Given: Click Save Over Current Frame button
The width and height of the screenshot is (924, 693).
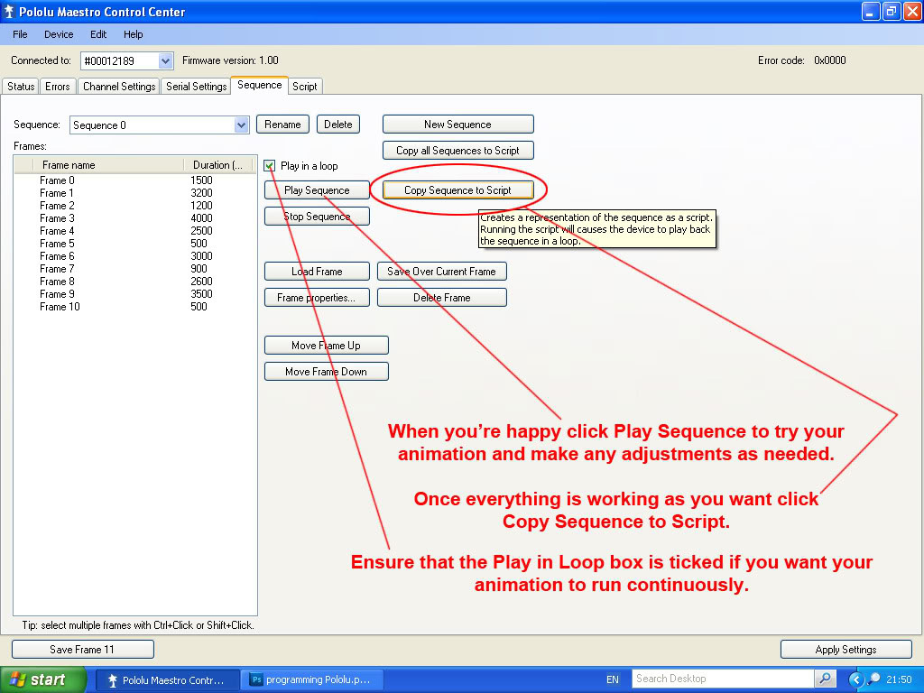Looking at the screenshot, I should (x=442, y=272).
